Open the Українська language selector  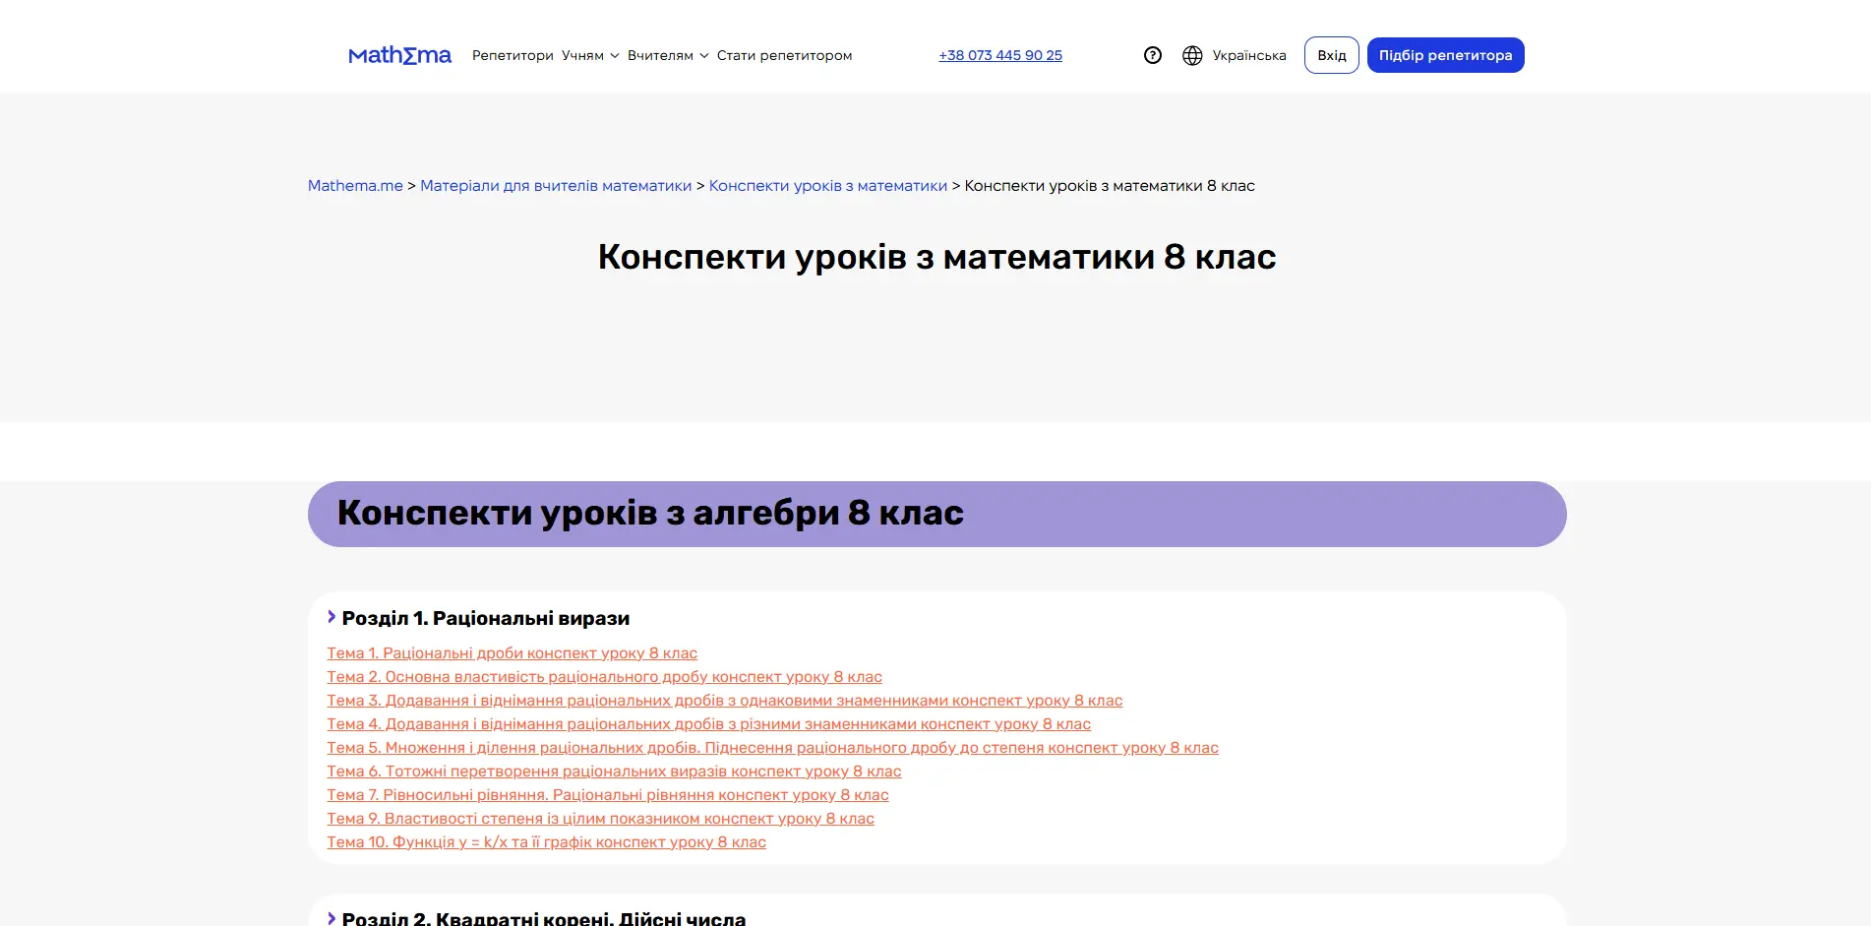click(x=1249, y=55)
